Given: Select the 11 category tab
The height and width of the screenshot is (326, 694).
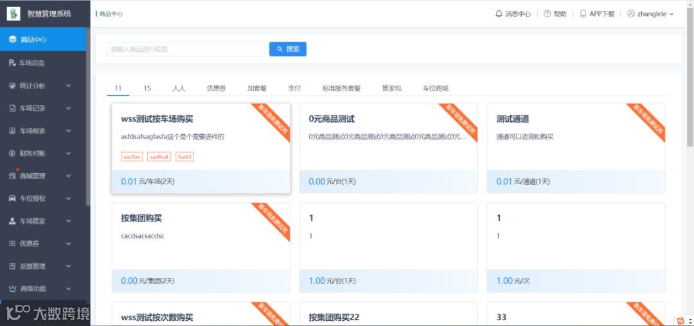Looking at the screenshot, I should pyautogui.click(x=118, y=89).
